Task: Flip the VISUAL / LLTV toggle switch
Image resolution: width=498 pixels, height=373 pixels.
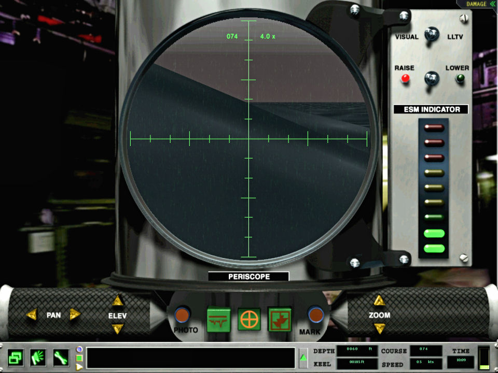Action: coord(431,35)
